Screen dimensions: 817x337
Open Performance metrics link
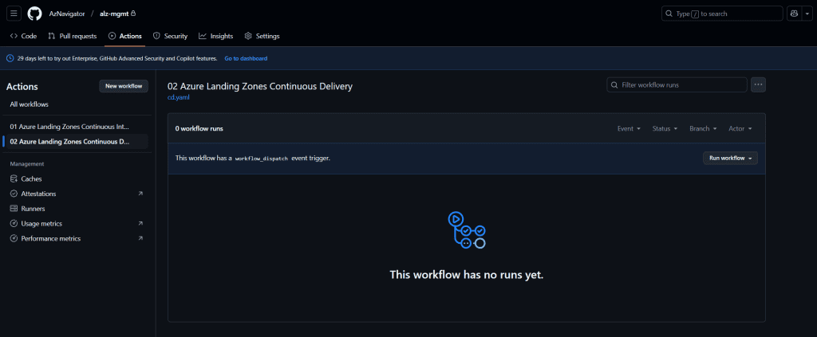pyautogui.click(x=50, y=238)
